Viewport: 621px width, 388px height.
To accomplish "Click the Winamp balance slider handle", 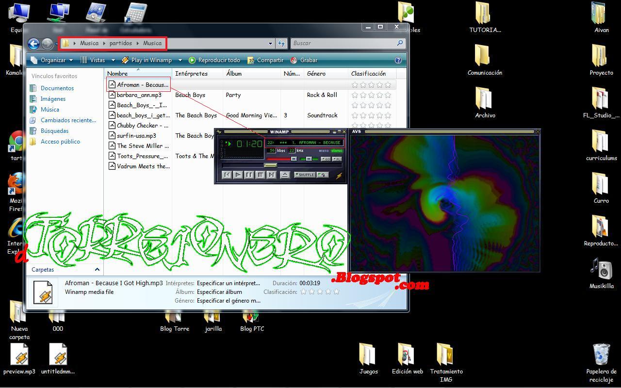I will pyautogui.click(x=309, y=159).
